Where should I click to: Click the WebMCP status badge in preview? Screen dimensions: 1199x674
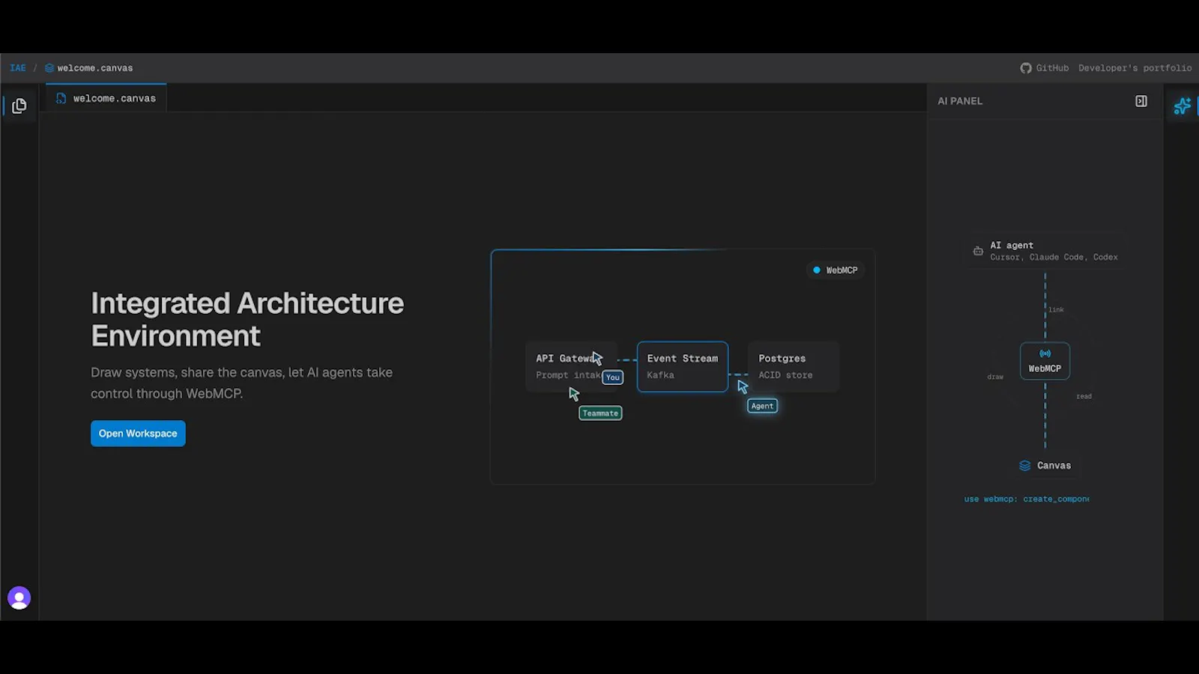[836, 270]
